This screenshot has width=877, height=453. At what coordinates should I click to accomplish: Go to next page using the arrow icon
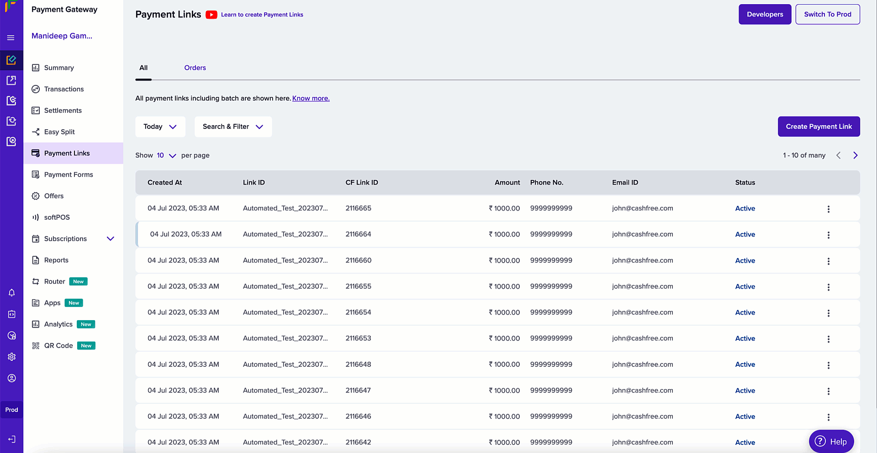click(x=856, y=155)
